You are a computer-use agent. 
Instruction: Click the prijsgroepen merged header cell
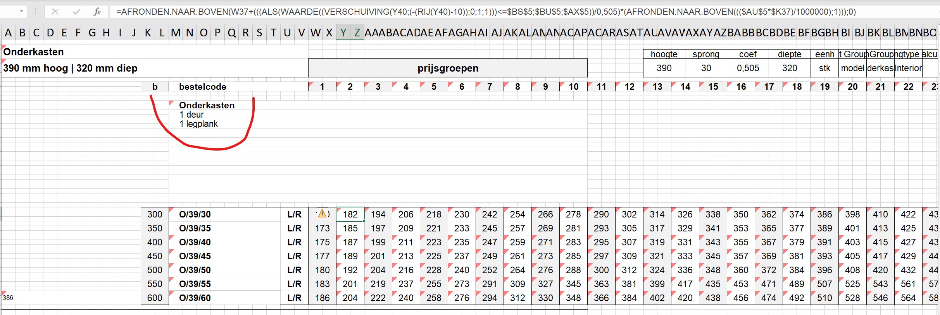click(x=448, y=68)
